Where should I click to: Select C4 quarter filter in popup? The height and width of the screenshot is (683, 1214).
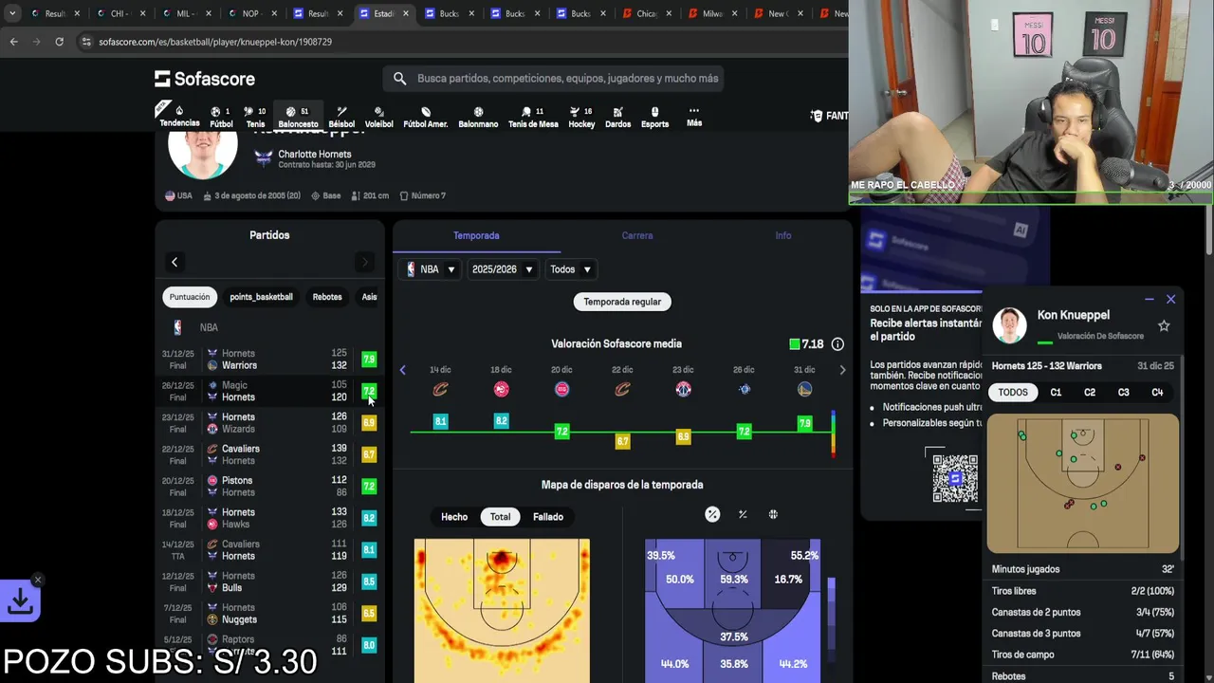tap(1157, 392)
